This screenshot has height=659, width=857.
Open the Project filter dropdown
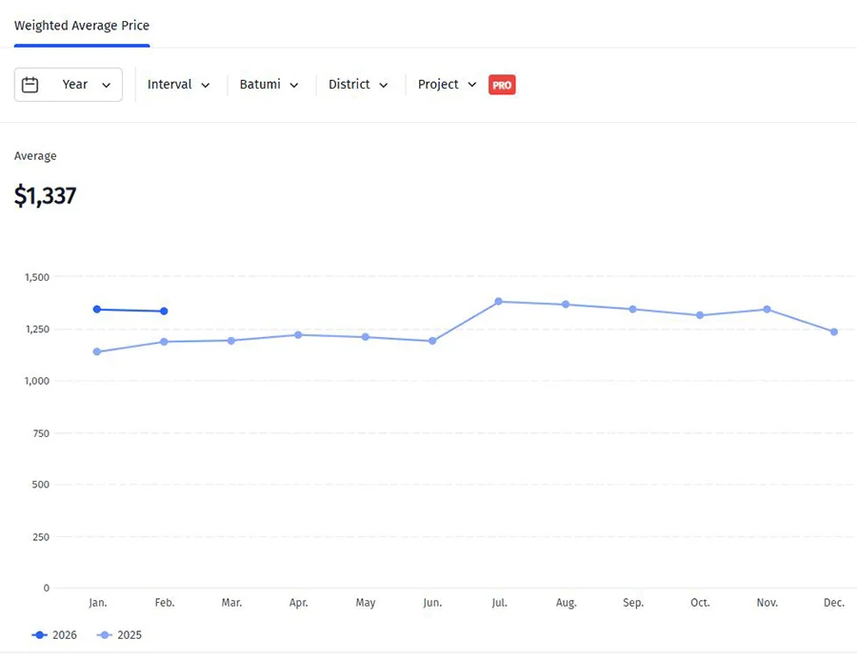click(447, 85)
